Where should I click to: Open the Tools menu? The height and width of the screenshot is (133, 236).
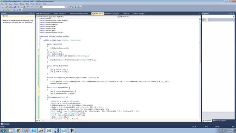click(32, 4)
